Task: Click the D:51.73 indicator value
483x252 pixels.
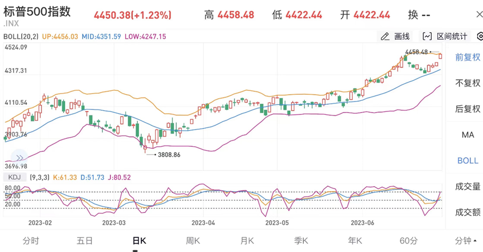Action: 92,177
